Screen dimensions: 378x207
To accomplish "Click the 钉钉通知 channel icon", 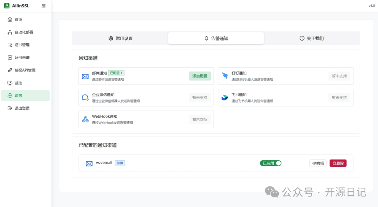I will (x=225, y=76).
